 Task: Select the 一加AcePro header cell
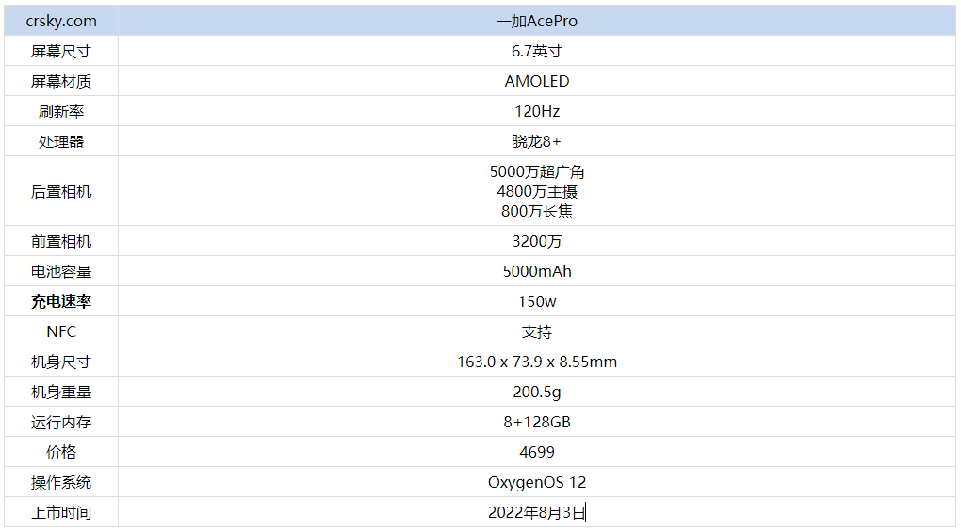click(537, 21)
